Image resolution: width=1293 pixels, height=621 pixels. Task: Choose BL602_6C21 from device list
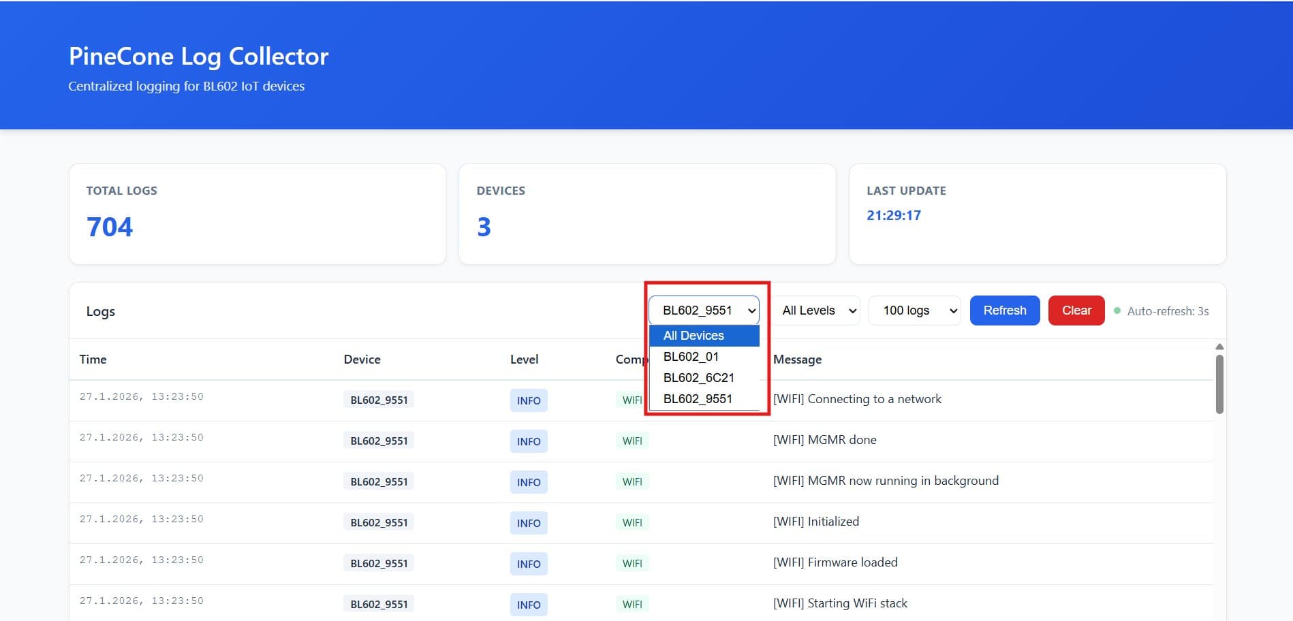pyautogui.click(x=704, y=378)
